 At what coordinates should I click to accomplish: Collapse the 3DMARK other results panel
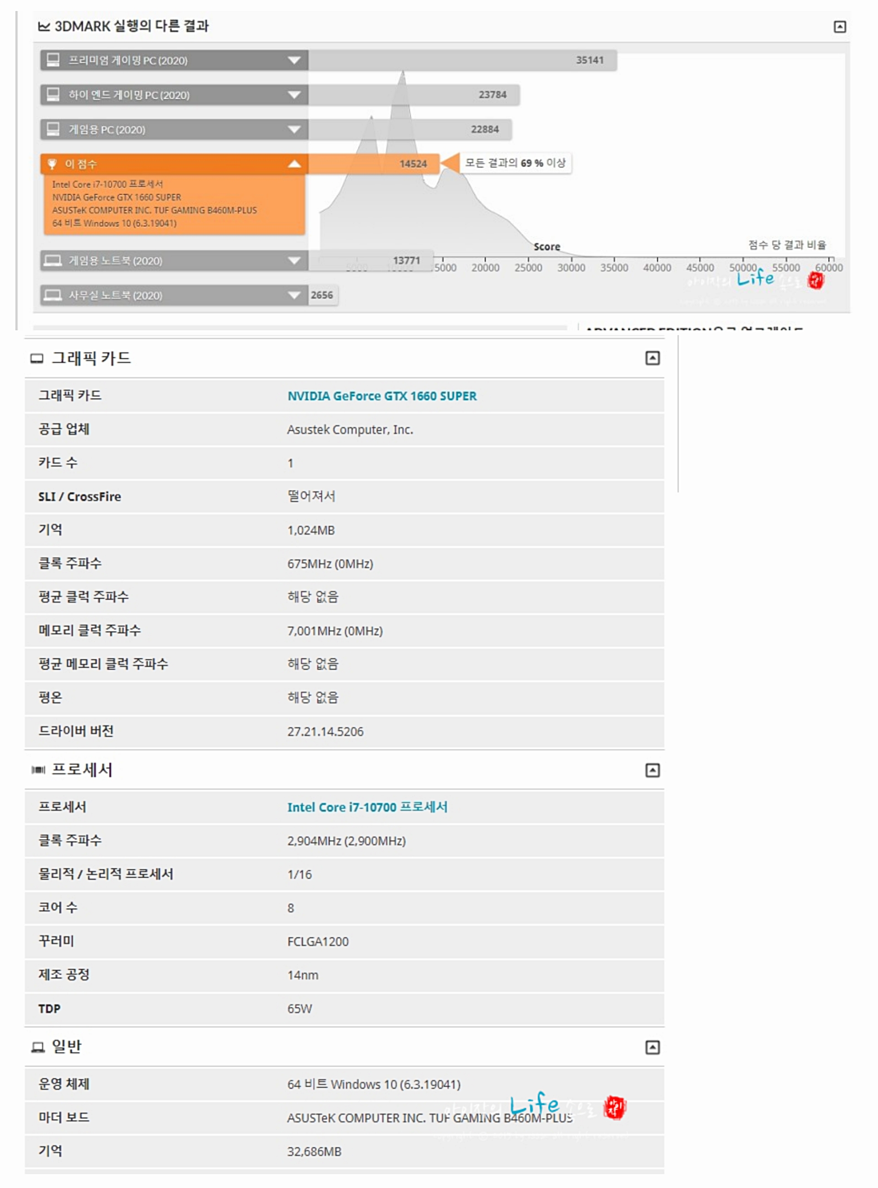[x=839, y=27]
